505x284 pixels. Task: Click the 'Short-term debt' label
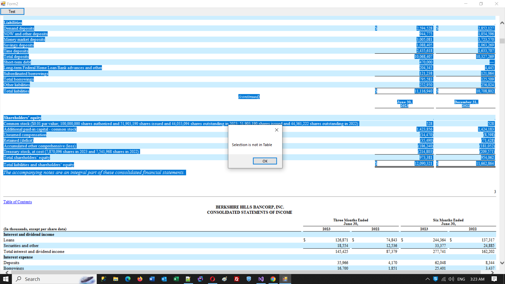[17, 62]
